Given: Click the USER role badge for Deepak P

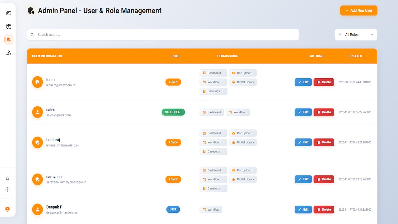Looking at the screenshot, I should 173,209.
